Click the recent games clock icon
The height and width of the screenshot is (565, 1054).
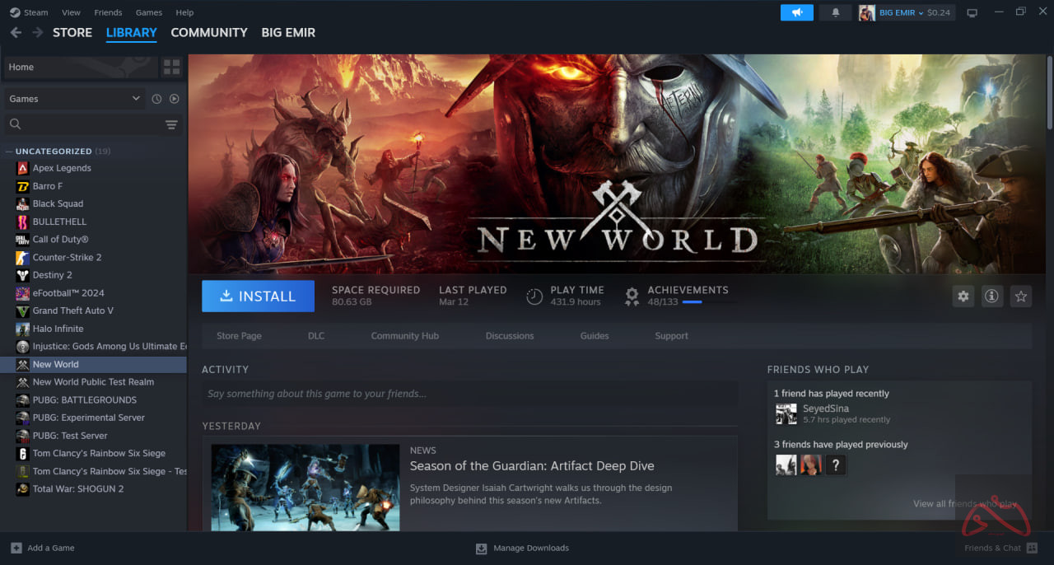coord(156,98)
